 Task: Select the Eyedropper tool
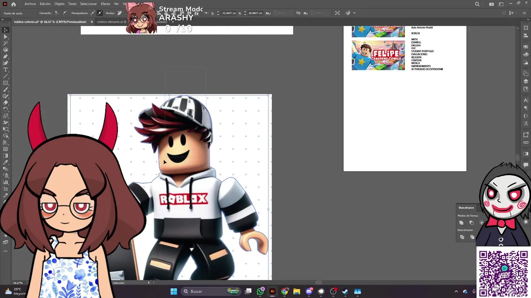tap(6, 162)
